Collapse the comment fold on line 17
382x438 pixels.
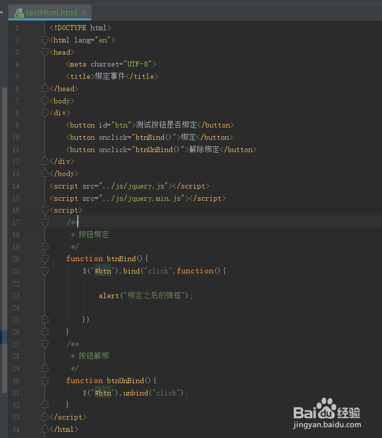pyautogui.click(x=45, y=222)
